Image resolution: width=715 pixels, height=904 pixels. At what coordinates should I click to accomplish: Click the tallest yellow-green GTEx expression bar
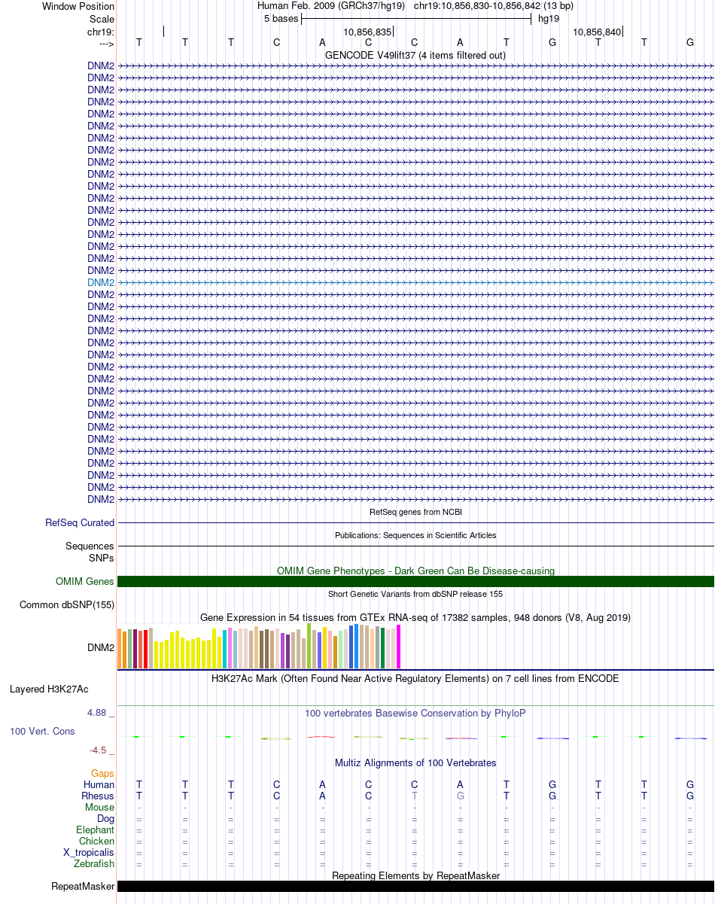coord(309,646)
